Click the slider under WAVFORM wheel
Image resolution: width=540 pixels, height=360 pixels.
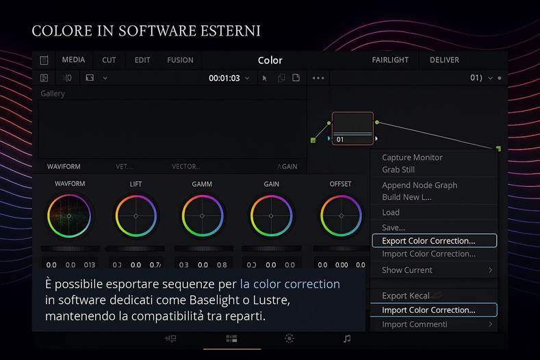(70, 248)
